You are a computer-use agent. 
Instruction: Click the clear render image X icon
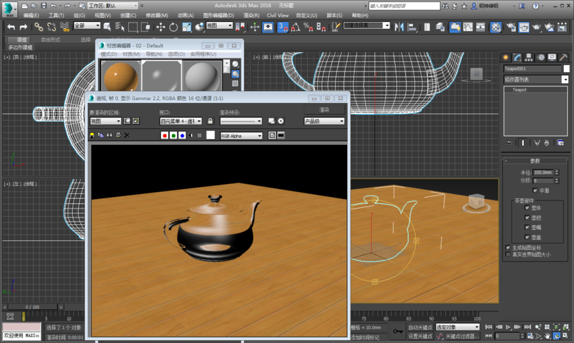click(127, 136)
